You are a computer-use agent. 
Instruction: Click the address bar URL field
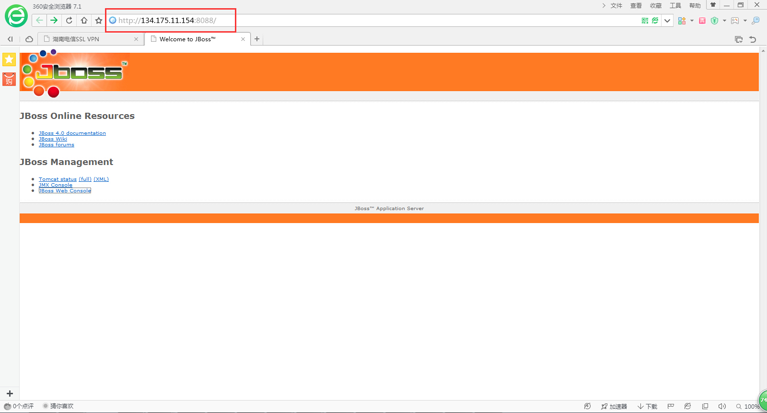point(374,21)
